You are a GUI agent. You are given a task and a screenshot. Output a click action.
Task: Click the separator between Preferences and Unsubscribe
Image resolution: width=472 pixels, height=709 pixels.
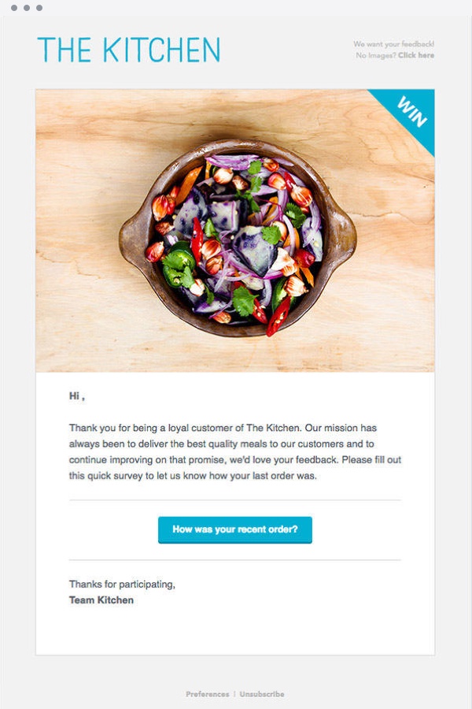[x=234, y=694]
